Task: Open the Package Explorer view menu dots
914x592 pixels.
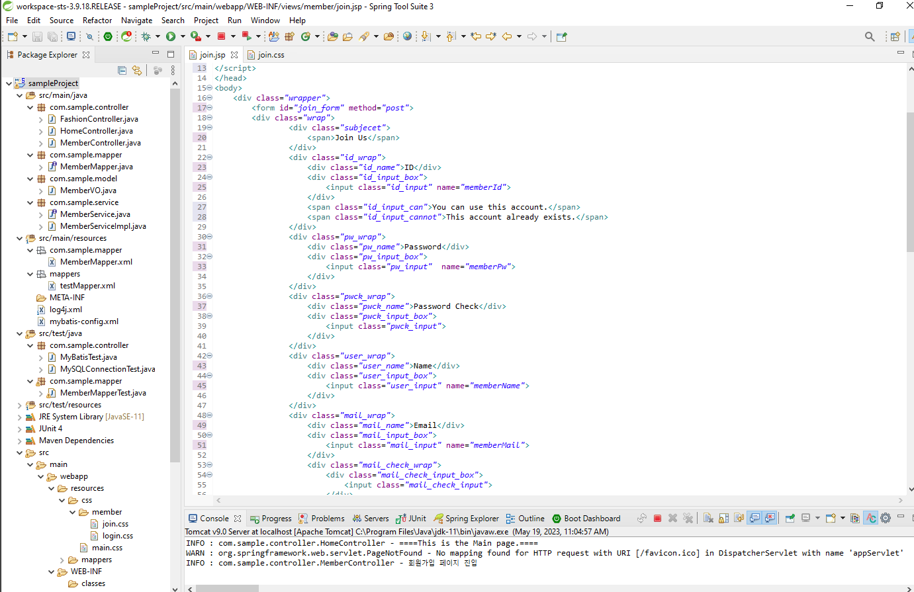Action: 173,70
